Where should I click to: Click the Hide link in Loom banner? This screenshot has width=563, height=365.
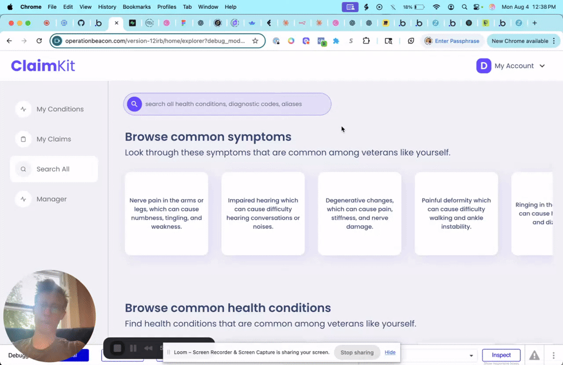point(390,352)
